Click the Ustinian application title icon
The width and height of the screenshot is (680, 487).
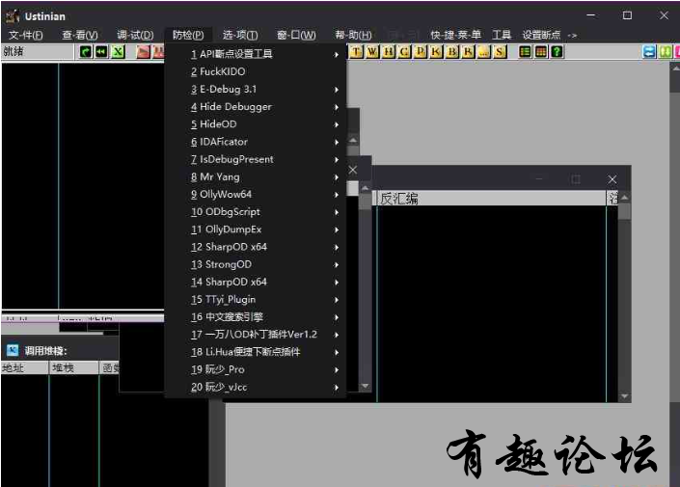13,16
